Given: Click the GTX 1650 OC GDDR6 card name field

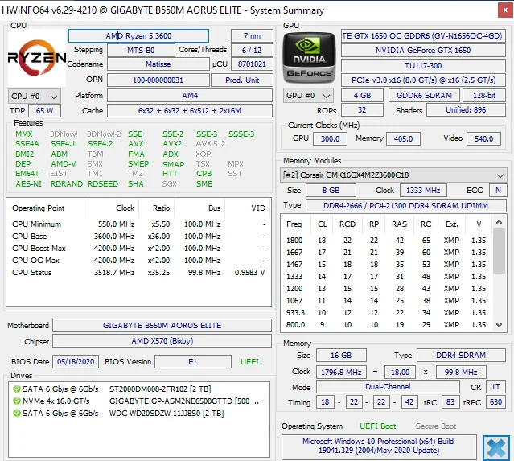Looking at the screenshot, I should (423, 35).
